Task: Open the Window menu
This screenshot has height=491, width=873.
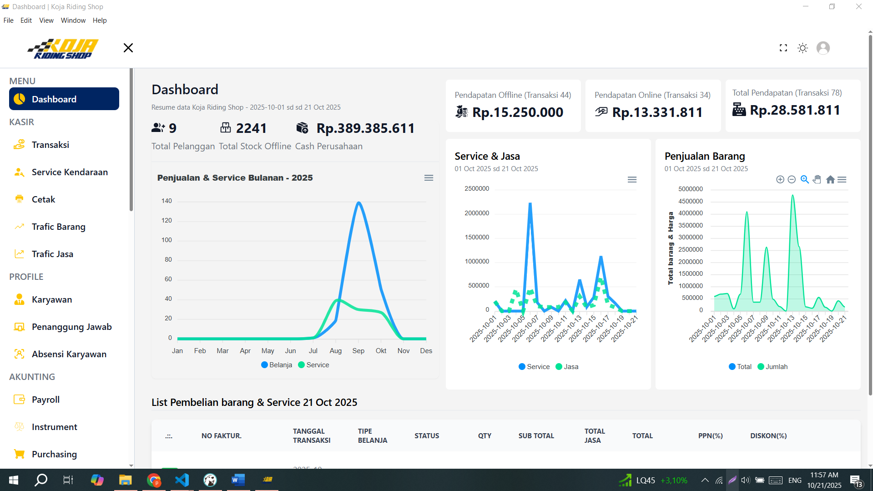Action: click(73, 20)
